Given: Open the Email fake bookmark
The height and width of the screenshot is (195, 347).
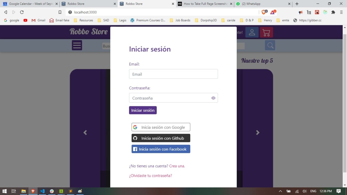Looking at the screenshot, I should click(x=59, y=20).
